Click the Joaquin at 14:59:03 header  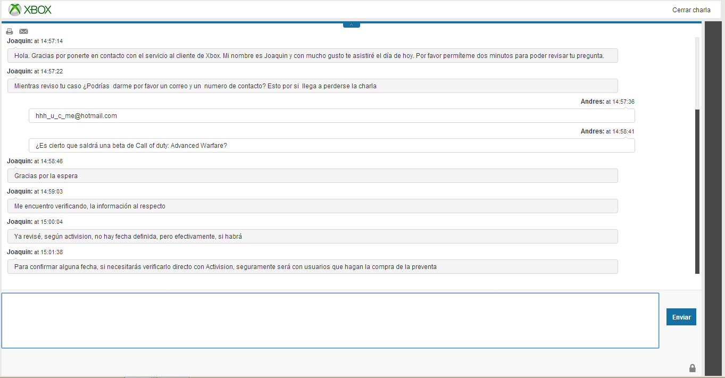point(35,191)
